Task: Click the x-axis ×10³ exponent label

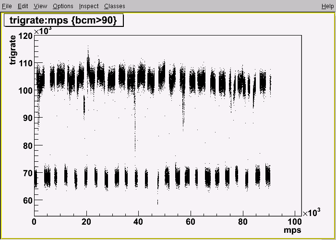Action: pos(312,212)
